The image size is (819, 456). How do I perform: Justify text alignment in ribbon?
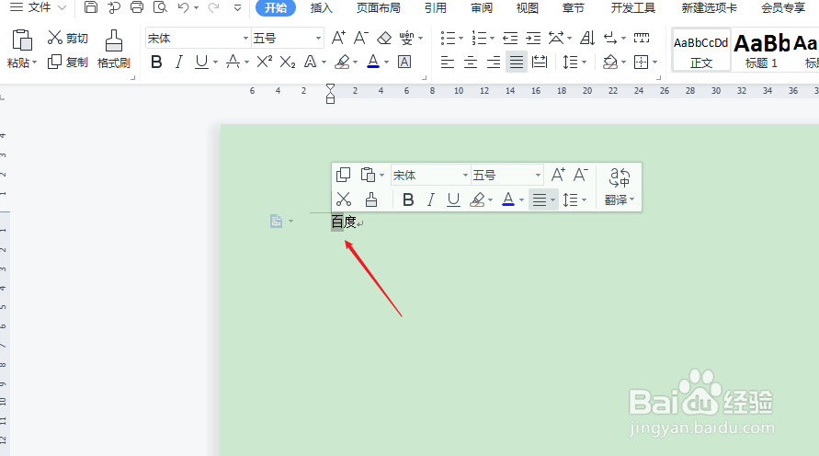pos(517,63)
